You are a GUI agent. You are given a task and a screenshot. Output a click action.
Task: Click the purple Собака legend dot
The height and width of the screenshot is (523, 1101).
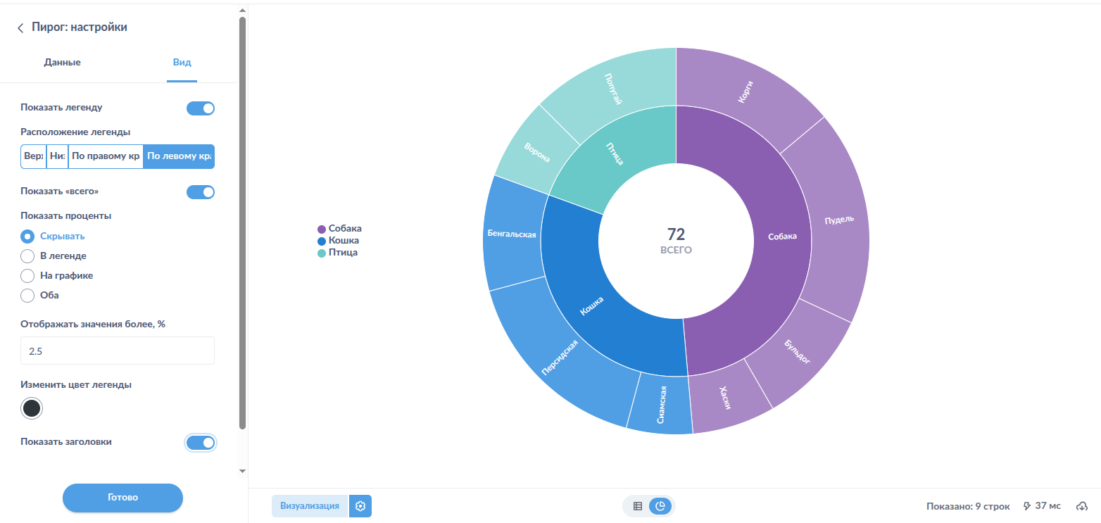(322, 229)
